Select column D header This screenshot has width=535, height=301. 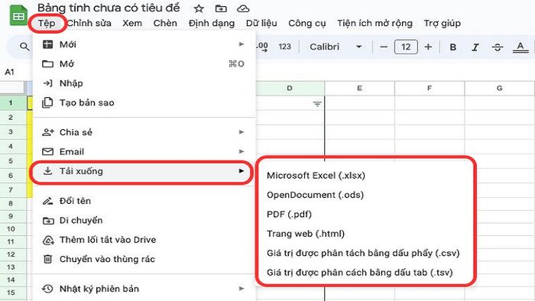[x=290, y=89]
